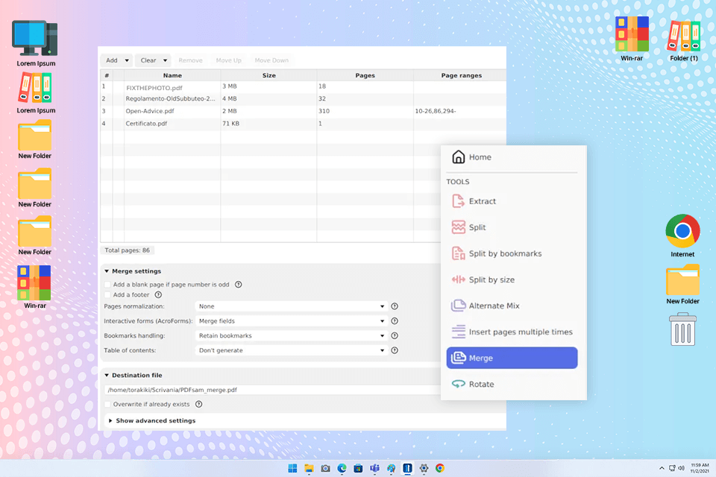Viewport: 716px width, 477px height.
Task: Select the Certificato.pdf row
Action: [304, 123]
